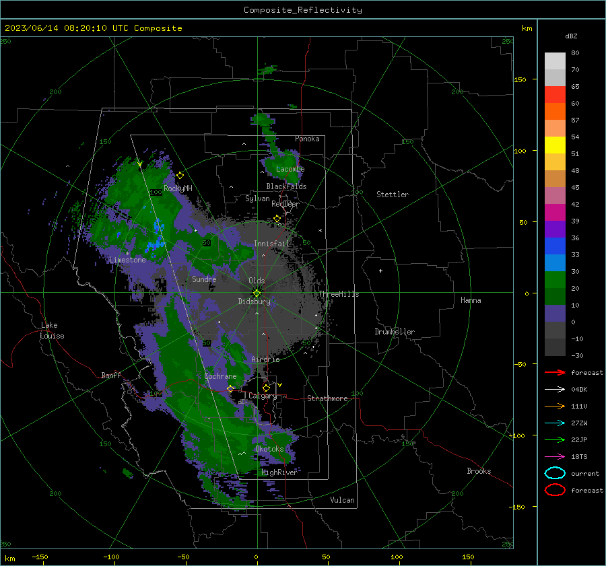
Task: Click the orange 111V arrow icon
Action: point(555,406)
